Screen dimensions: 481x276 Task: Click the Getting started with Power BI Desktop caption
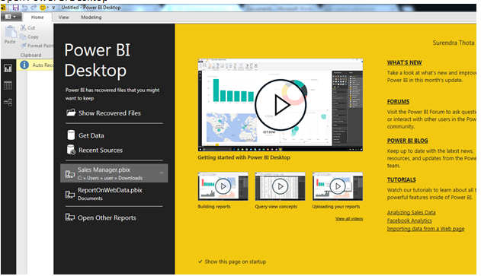point(244,157)
